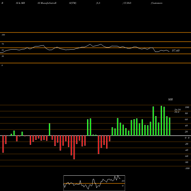Click the 'SI MunafaSutraR' header text

47,3
